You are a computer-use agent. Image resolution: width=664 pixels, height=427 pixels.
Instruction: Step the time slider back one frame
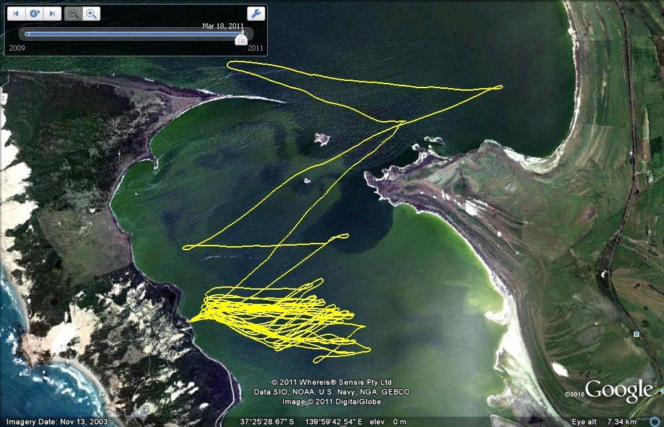16,14
